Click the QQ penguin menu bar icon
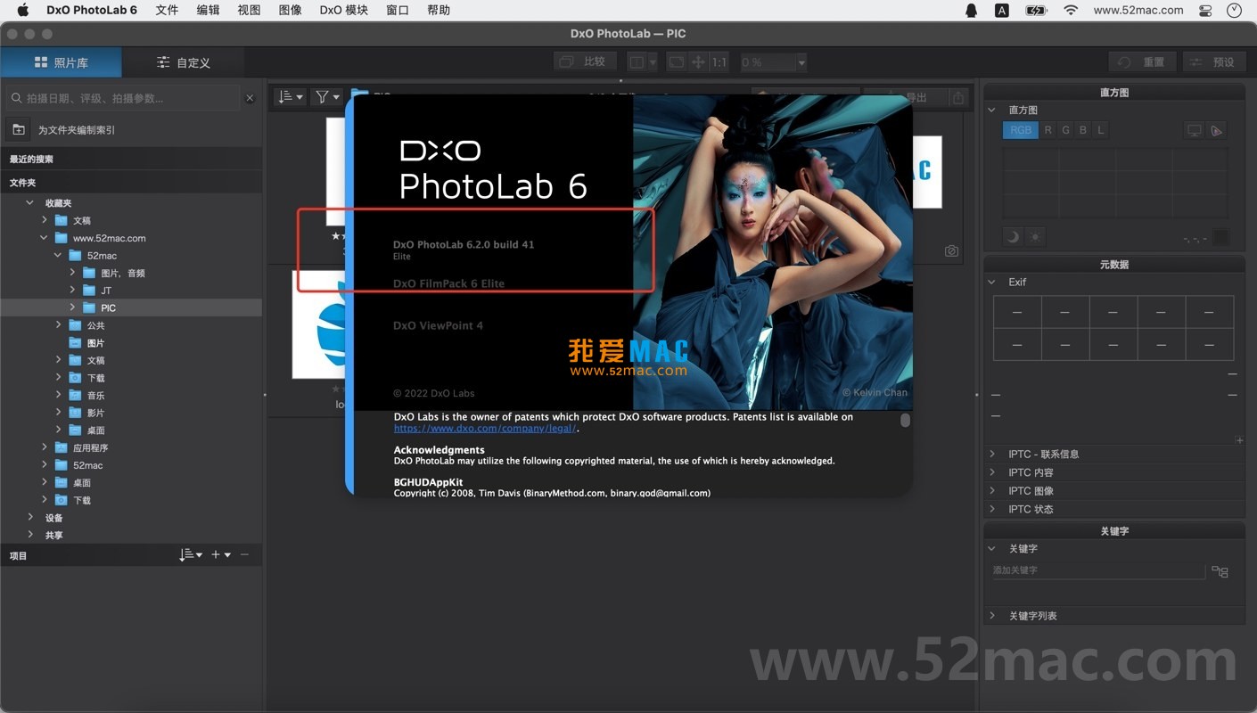 972,11
